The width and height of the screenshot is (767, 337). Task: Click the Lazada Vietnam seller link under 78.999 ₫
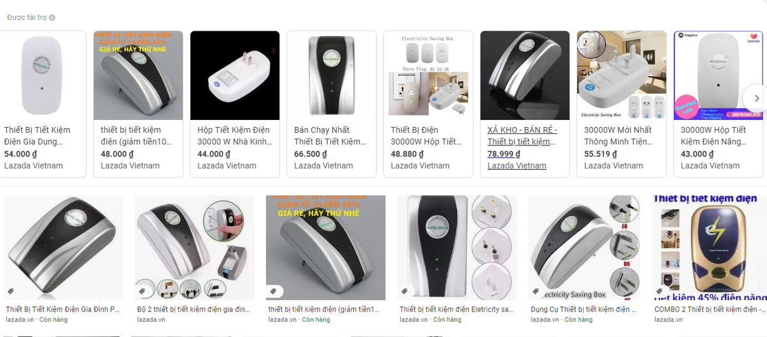pyautogui.click(x=516, y=165)
